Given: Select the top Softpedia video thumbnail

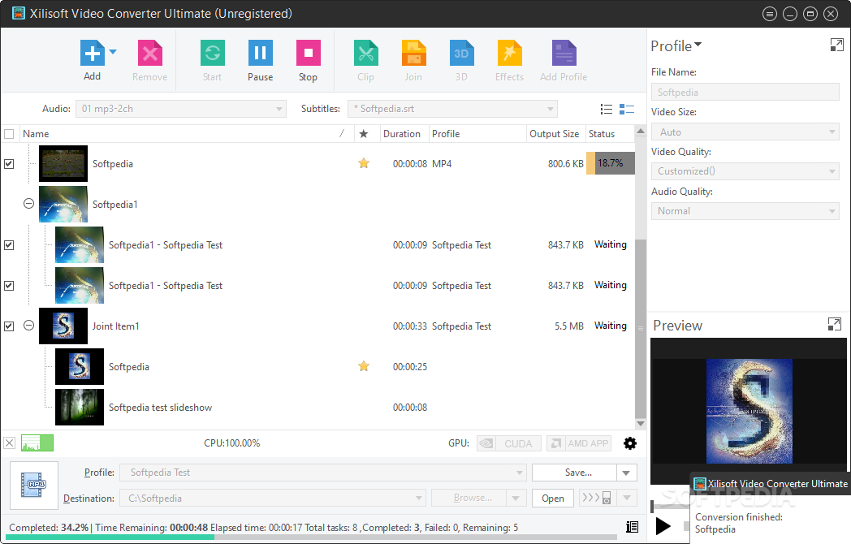Looking at the screenshot, I should click(63, 163).
